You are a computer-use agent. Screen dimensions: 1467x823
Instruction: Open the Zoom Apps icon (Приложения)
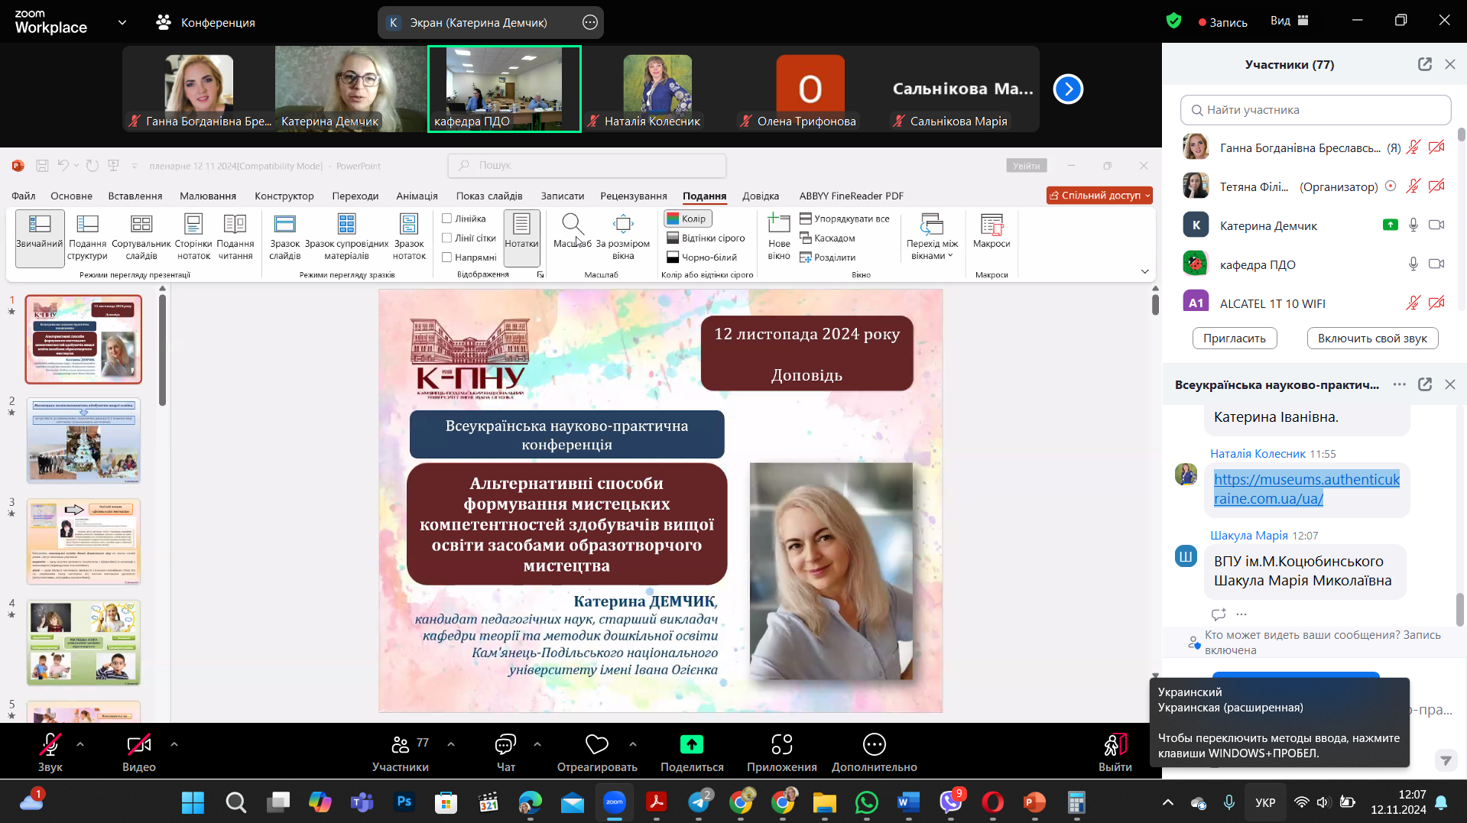click(781, 744)
